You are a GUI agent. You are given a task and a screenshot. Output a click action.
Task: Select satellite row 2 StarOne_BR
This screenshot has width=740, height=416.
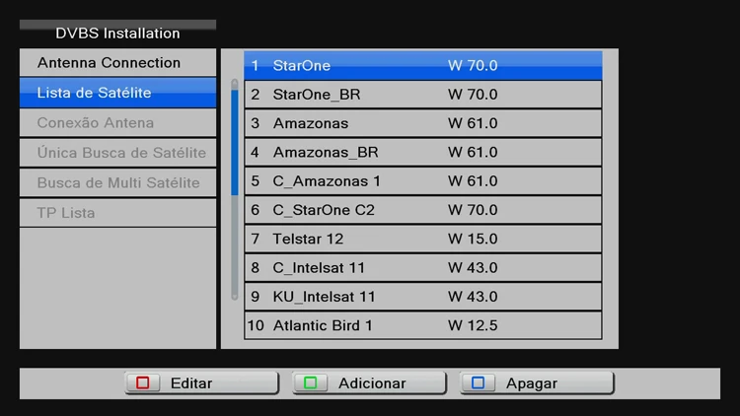pos(423,95)
